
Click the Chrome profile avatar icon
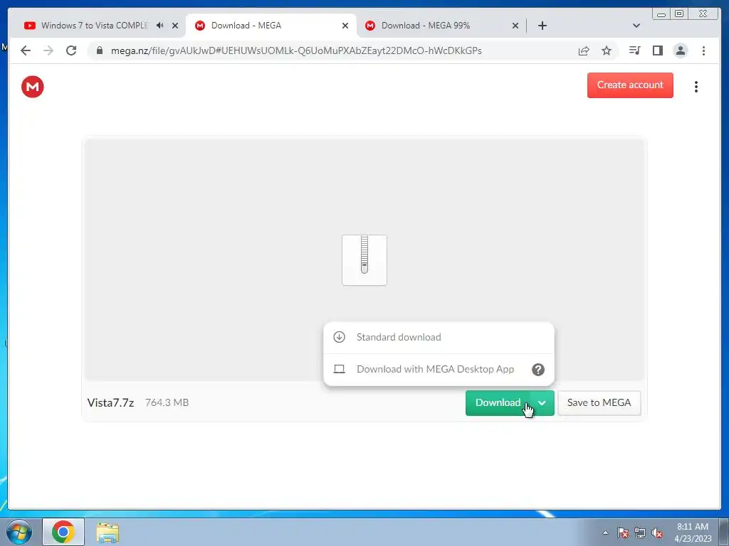click(680, 50)
